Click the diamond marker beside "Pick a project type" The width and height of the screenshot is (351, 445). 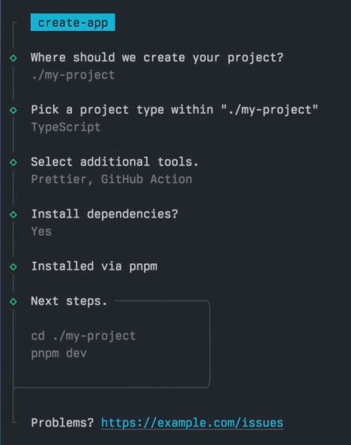(x=13, y=110)
